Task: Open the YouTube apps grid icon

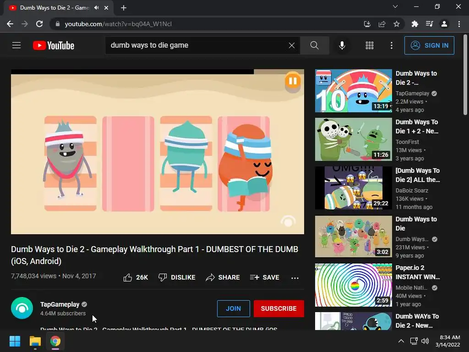Action: 370,45
